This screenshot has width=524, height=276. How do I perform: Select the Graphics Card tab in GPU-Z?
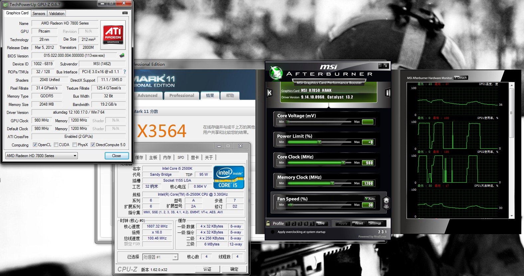point(17,13)
